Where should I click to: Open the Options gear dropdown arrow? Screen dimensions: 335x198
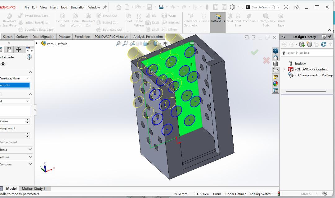[x=238, y=7]
